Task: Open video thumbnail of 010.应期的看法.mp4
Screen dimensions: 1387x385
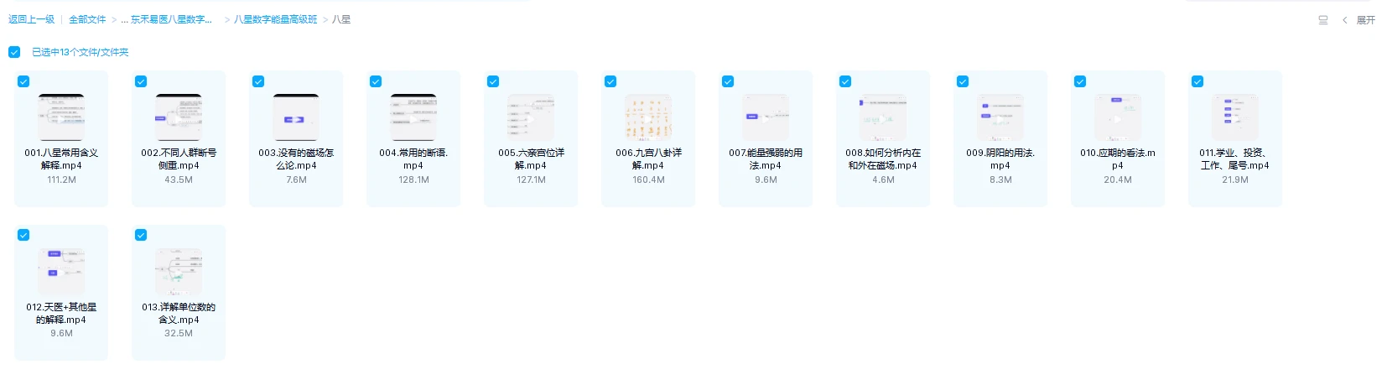Action: pos(1118,117)
